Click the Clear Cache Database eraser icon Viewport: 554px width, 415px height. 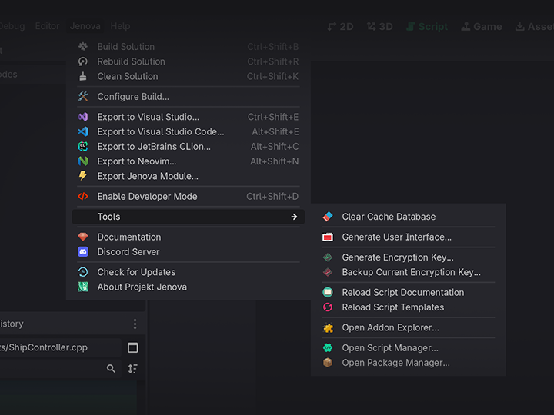328,217
